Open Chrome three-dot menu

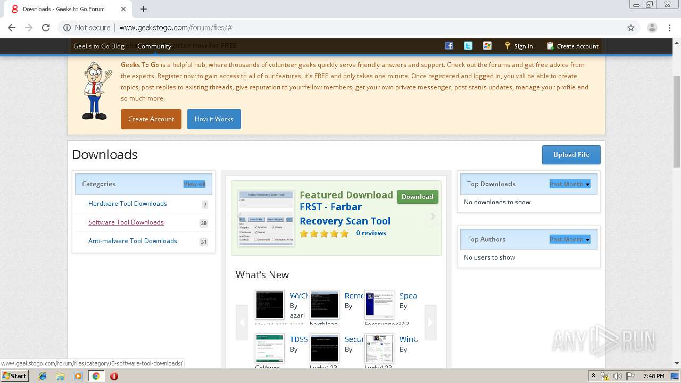coord(669,28)
